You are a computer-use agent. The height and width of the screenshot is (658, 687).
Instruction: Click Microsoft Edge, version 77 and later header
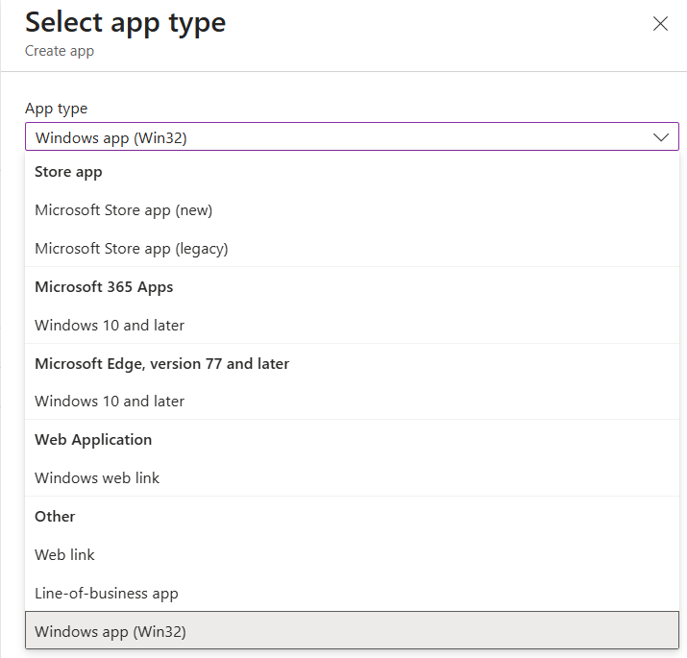[x=162, y=364]
